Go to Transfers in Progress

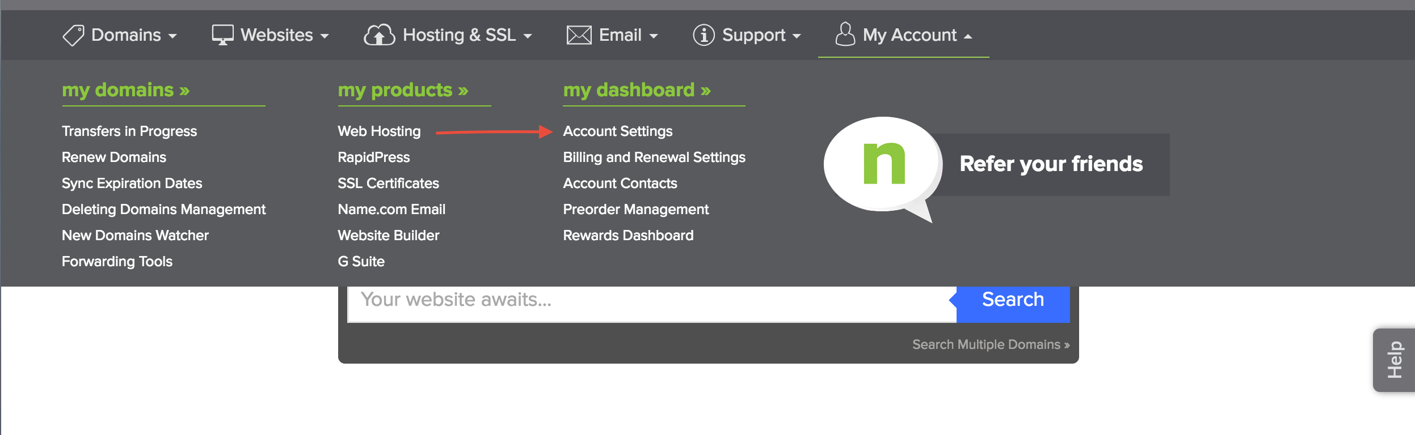129,131
